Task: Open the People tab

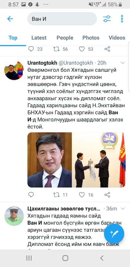Action: 65,38
